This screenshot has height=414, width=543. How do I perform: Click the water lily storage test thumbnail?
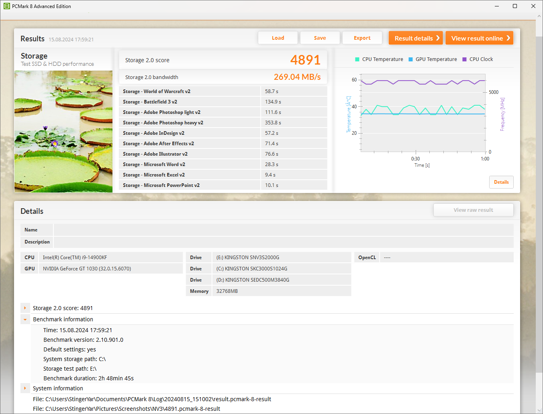[63, 132]
